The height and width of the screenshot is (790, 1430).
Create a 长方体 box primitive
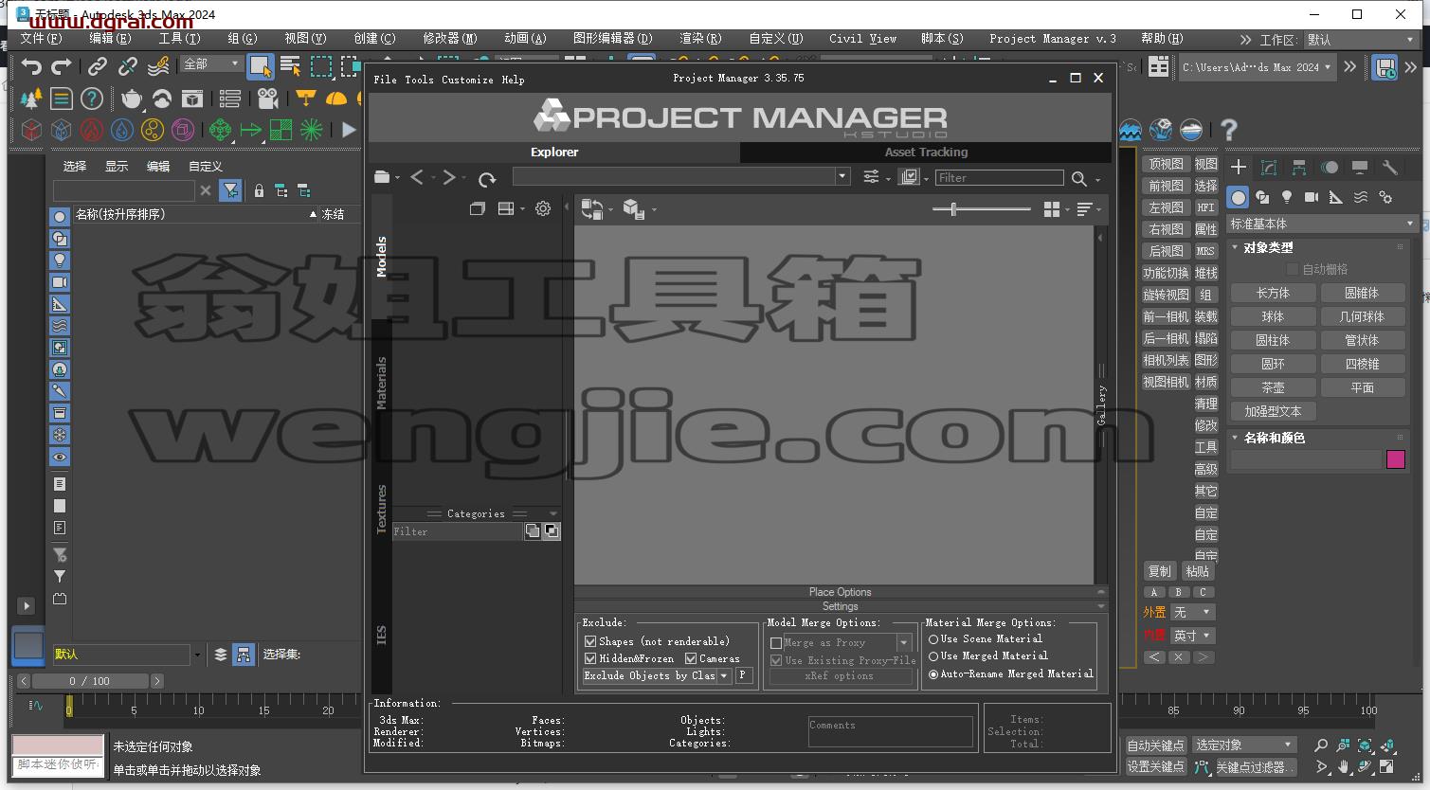coord(1273,294)
